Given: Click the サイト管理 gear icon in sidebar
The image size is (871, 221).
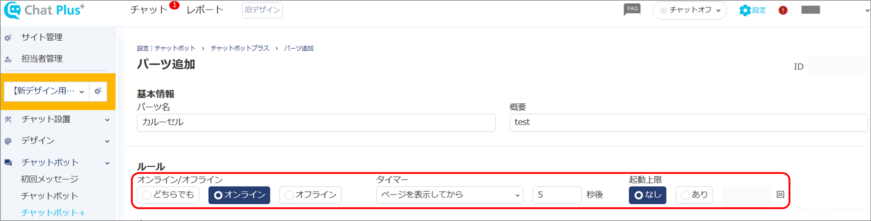Looking at the screenshot, I should click(x=8, y=38).
